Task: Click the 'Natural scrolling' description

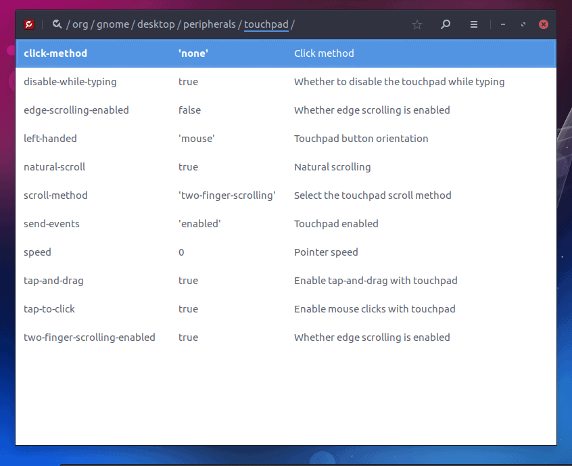Action: [333, 167]
